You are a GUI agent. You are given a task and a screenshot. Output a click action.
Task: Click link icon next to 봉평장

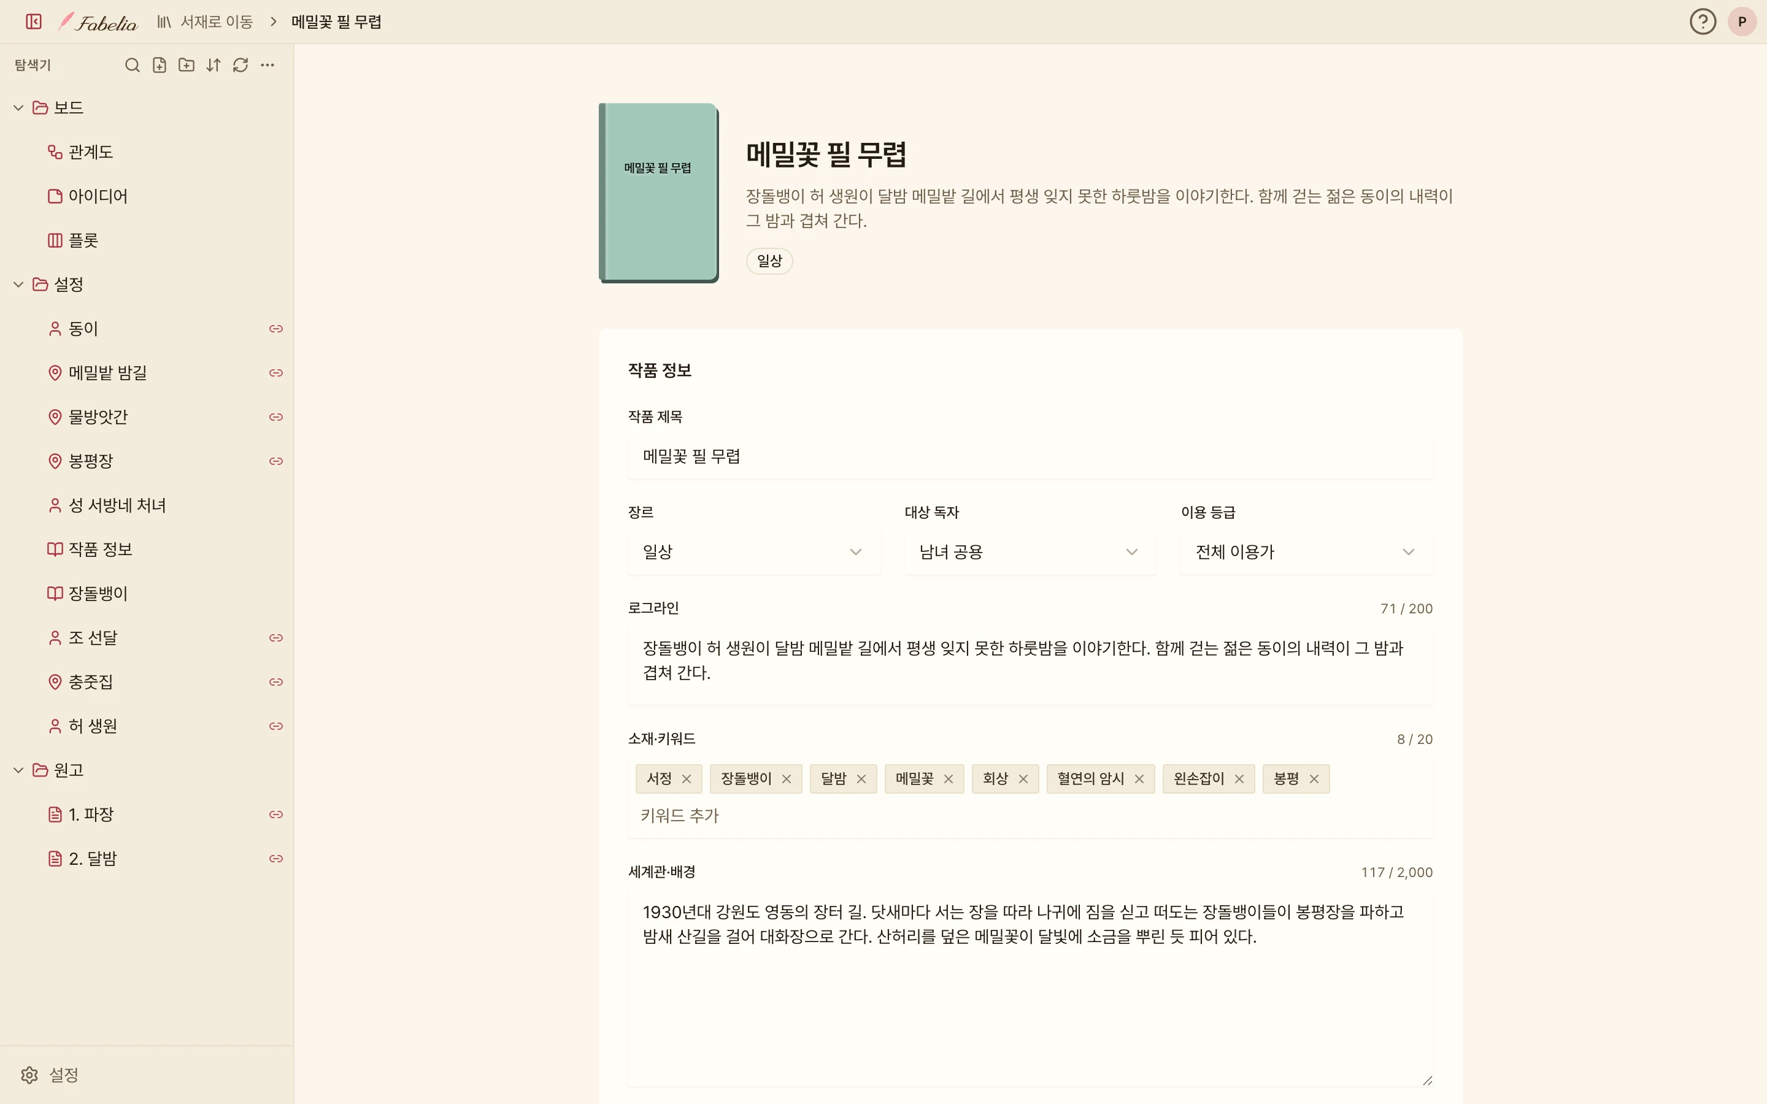pyautogui.click(x=276, y=461)
